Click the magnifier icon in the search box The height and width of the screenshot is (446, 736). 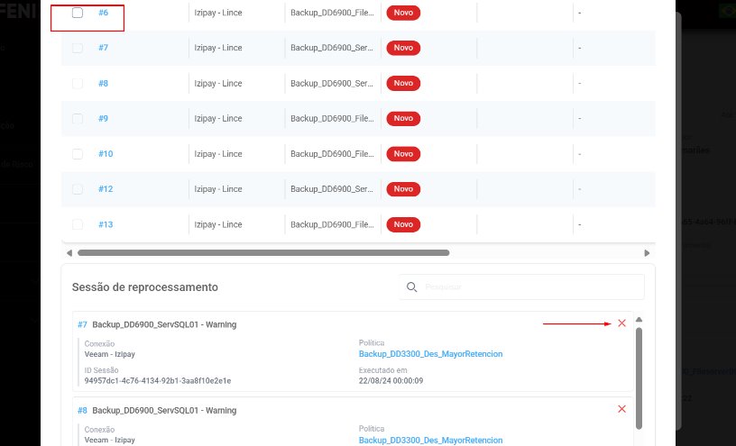click(411, 287)
